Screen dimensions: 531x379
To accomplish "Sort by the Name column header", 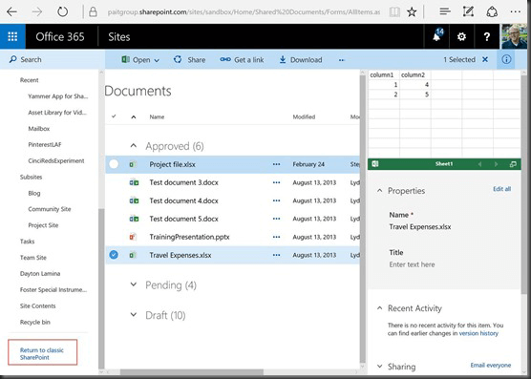I will click(x=157, y=117).
